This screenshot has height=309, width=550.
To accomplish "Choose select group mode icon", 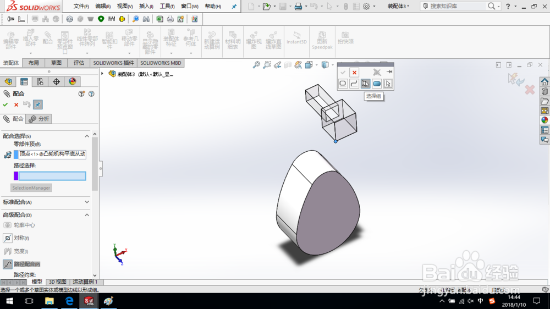I will (x=365, y=84).
